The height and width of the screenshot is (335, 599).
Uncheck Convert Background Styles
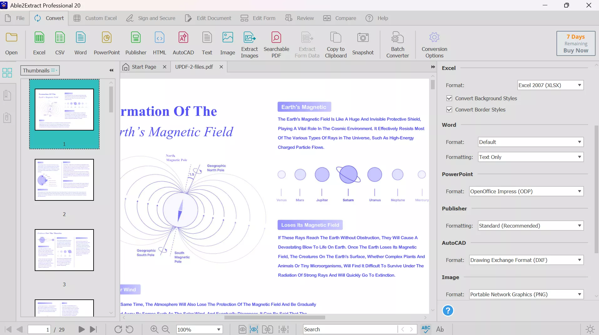click(449, 98)
